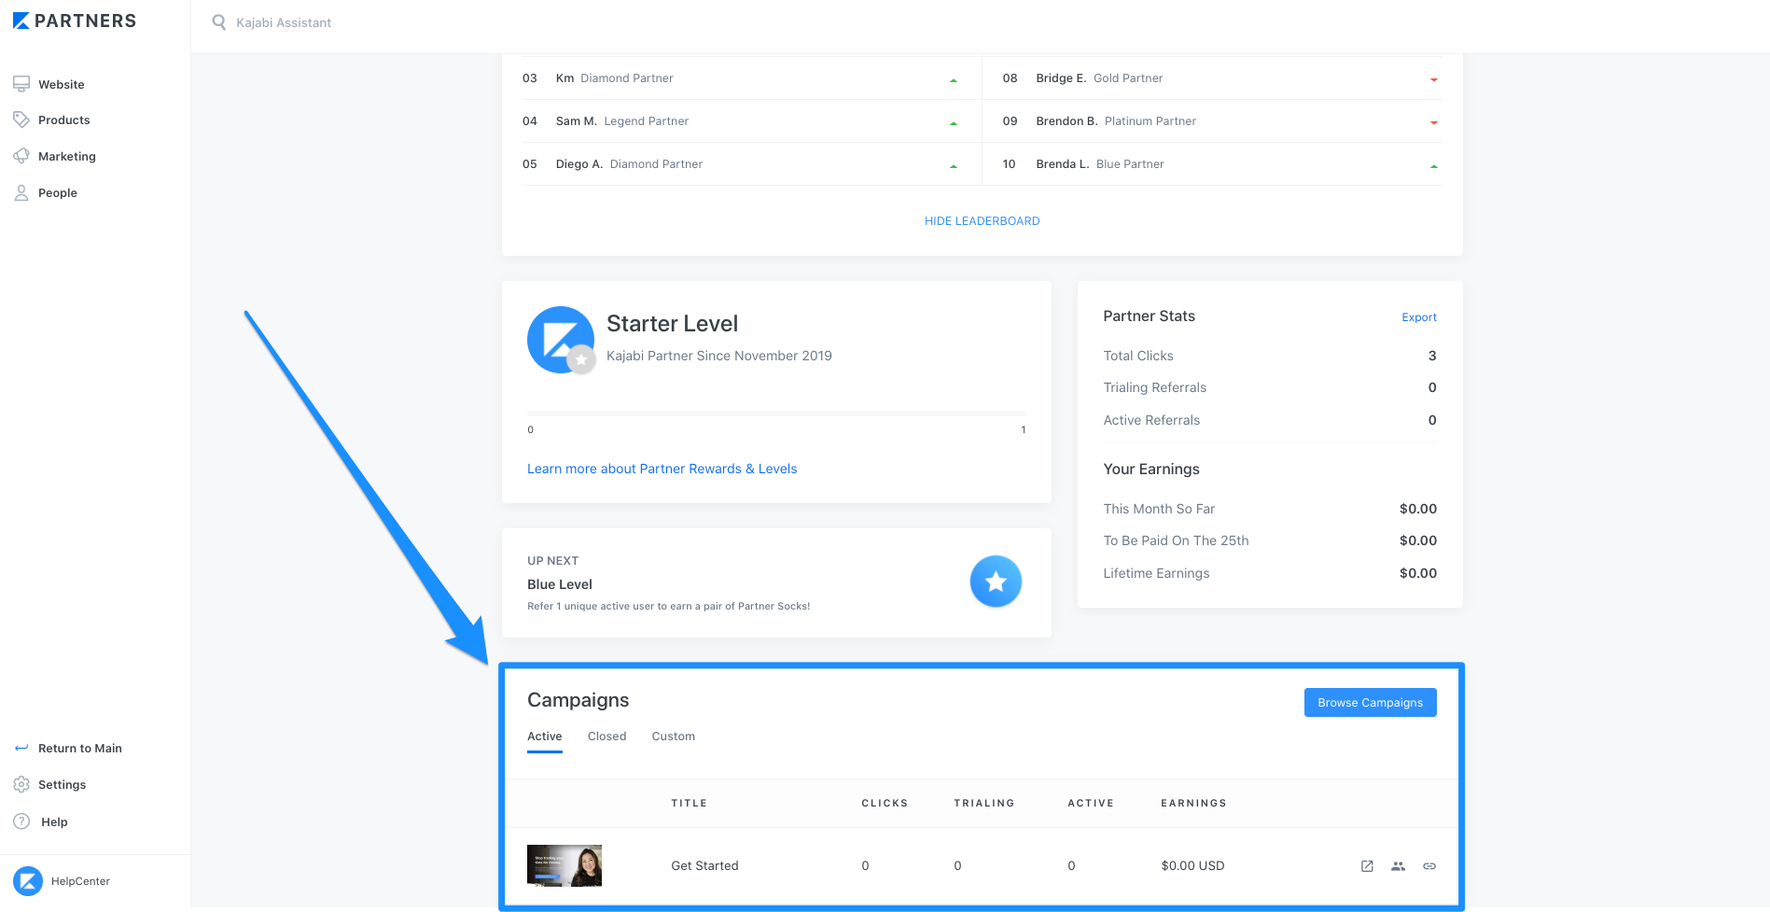Screen dimensions: 1770x912
Task: Switch to the Closed campaigns tab
Action: 606,737
